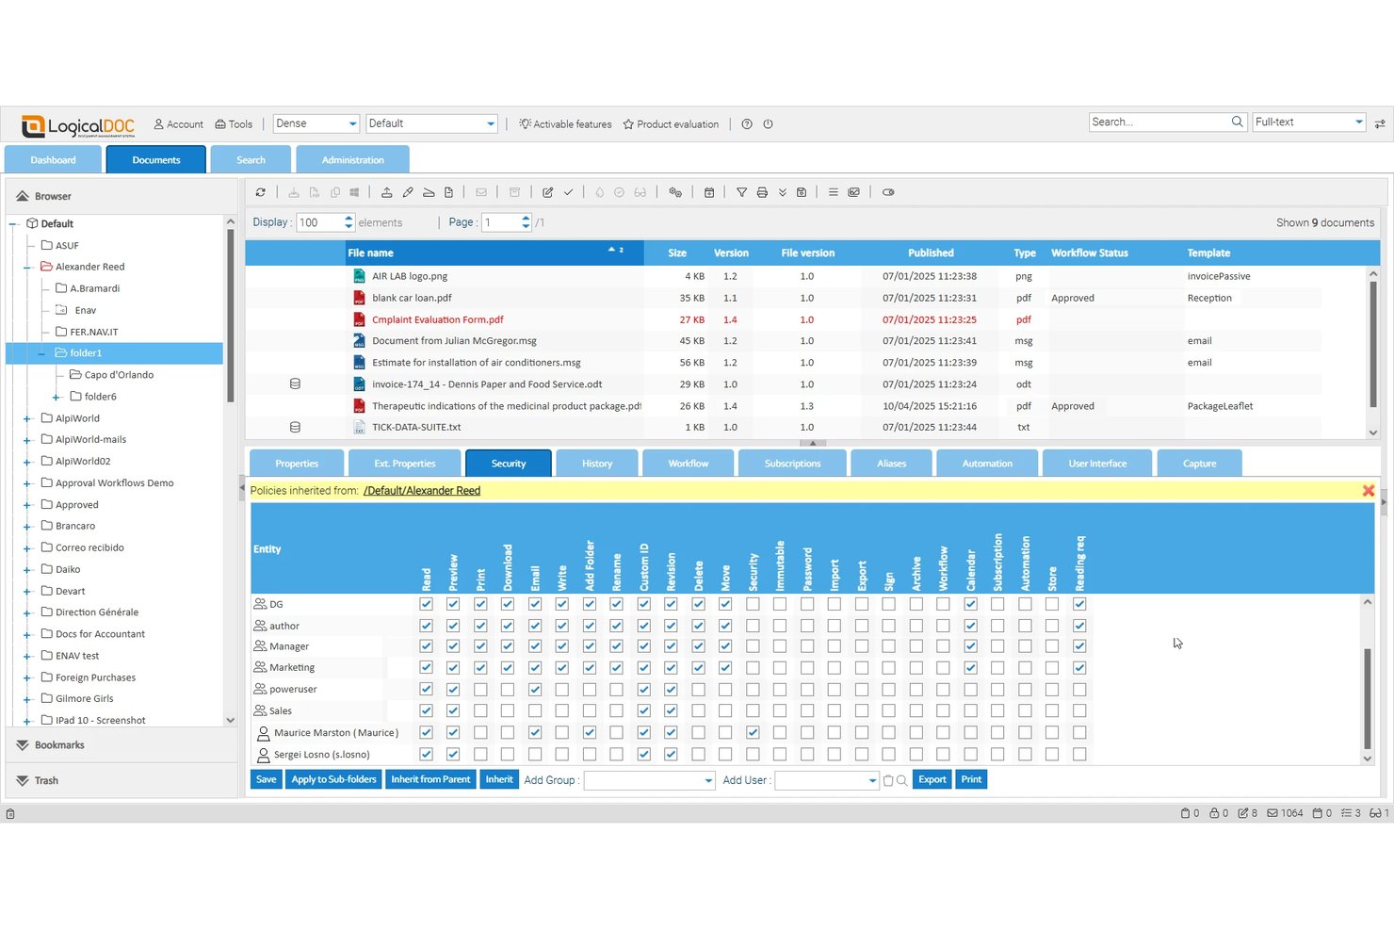Open the Add User dropdown
The width and height of the screenshot is (1394, 930).
coord(827,780)
